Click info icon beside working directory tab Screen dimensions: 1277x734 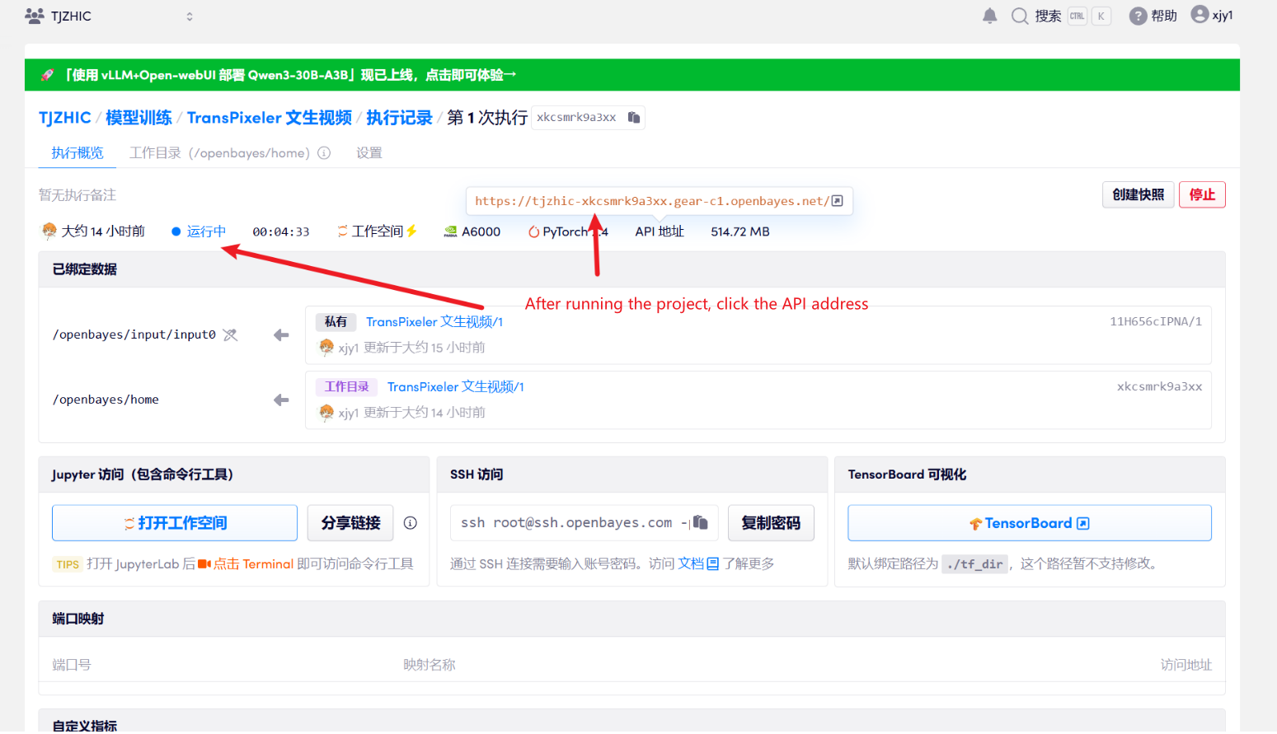(324, 152)
